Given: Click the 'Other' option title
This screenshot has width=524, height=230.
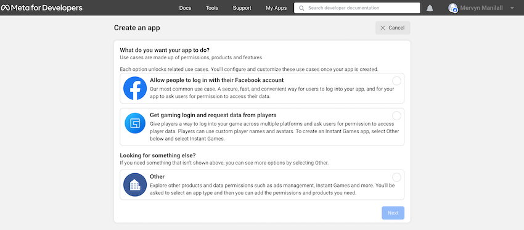Looking at the screenshot, I should [157, 176].
